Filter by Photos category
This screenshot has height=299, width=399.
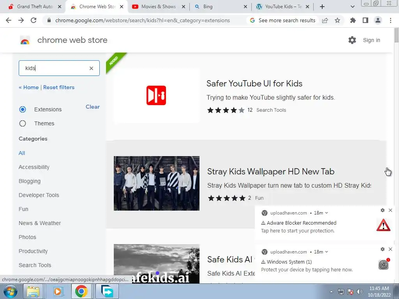[28, 237]
